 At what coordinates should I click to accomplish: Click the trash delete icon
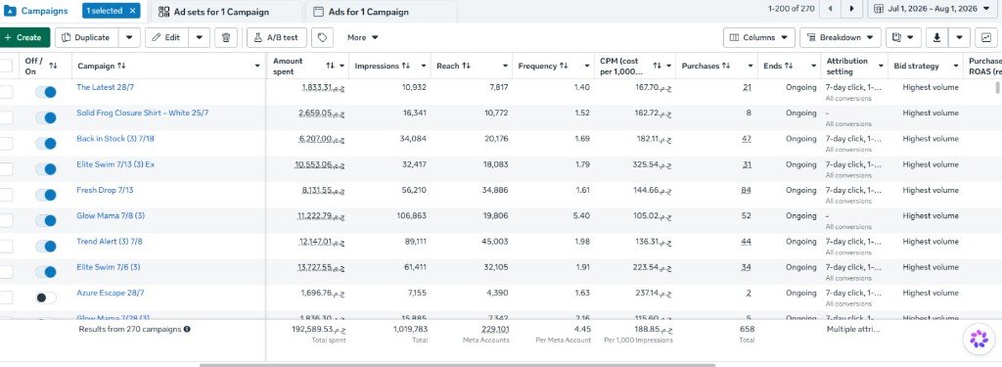pos(226,38)
